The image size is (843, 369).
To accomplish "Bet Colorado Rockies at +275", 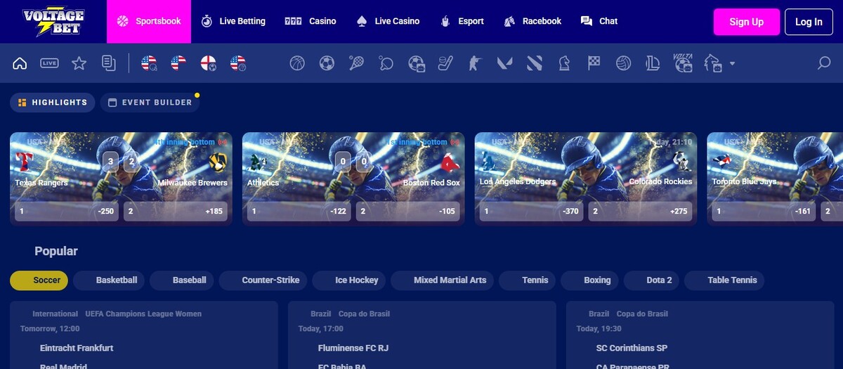I will pyautogui.click(x=641, y=211).
